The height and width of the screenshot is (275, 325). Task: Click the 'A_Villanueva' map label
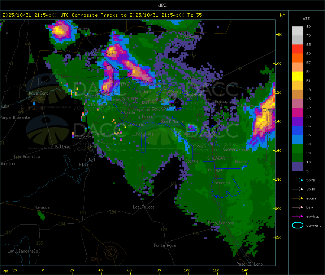coord(188,36)
